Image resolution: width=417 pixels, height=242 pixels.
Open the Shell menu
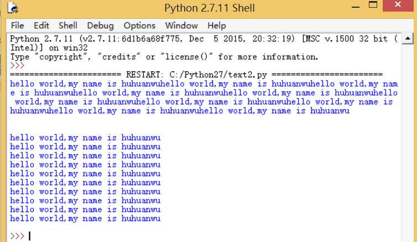tap(68, 26)
